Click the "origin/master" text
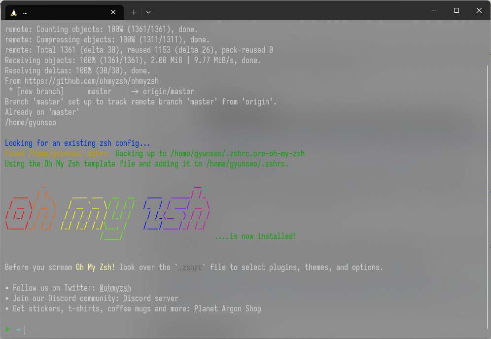This screenshot has width=491, height=339. (169, 91)
